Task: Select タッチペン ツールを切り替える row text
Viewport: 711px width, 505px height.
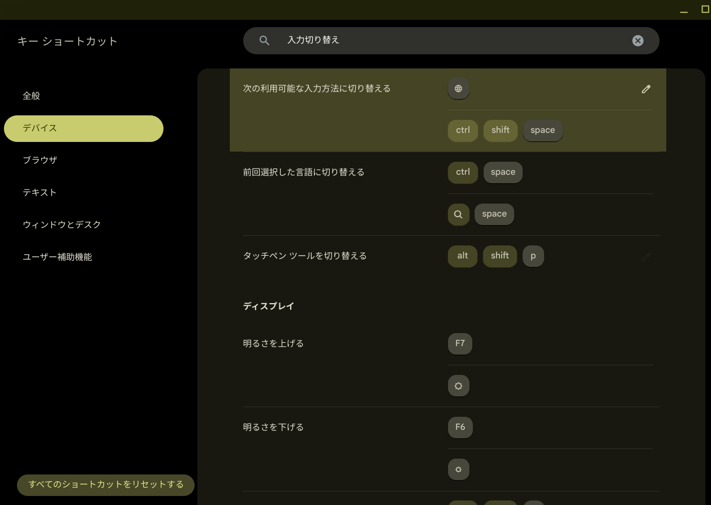Action: (305, 256)
